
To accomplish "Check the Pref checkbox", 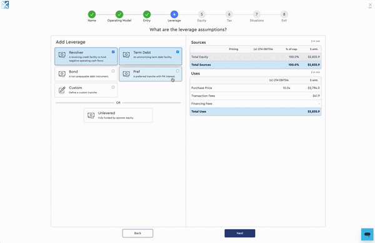I will [x=177, y=71].
